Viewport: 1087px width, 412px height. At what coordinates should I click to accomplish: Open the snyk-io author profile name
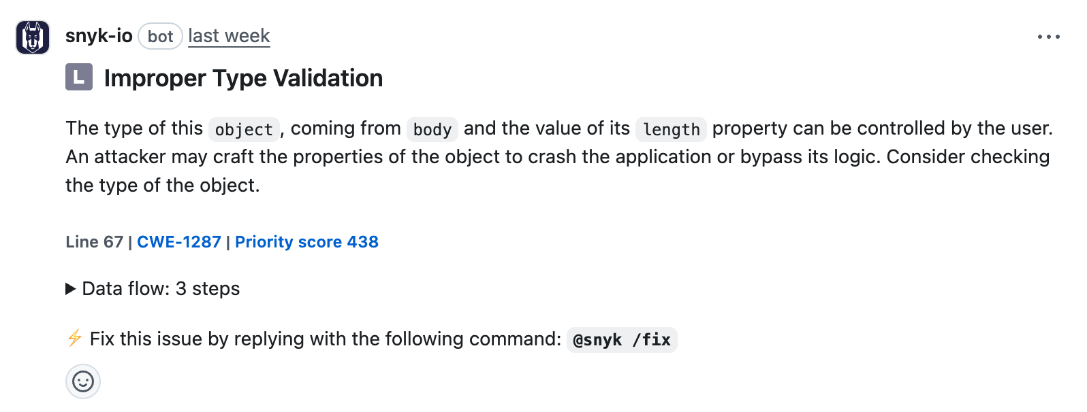99,36
